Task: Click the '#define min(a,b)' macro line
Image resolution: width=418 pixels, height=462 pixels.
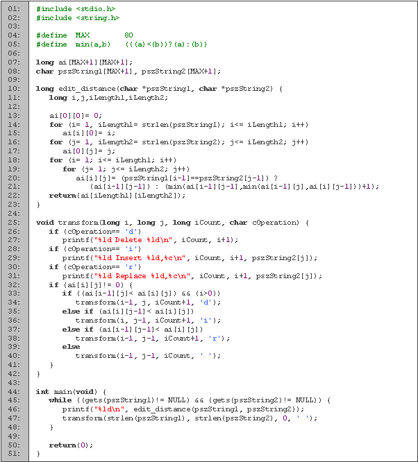Action: [122, 44]
